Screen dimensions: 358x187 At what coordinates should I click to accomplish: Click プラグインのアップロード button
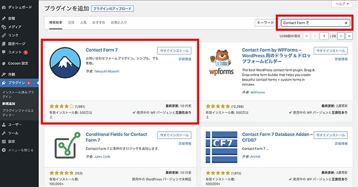click(112, 9)
